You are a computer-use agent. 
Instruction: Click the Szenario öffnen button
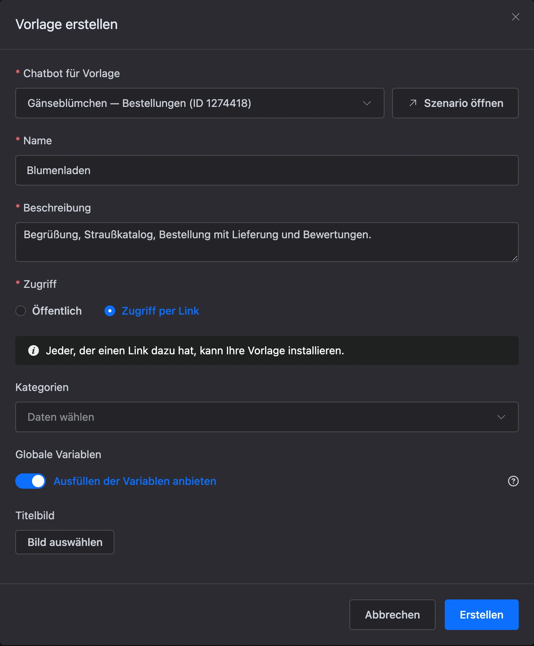(x=455, y=103)
